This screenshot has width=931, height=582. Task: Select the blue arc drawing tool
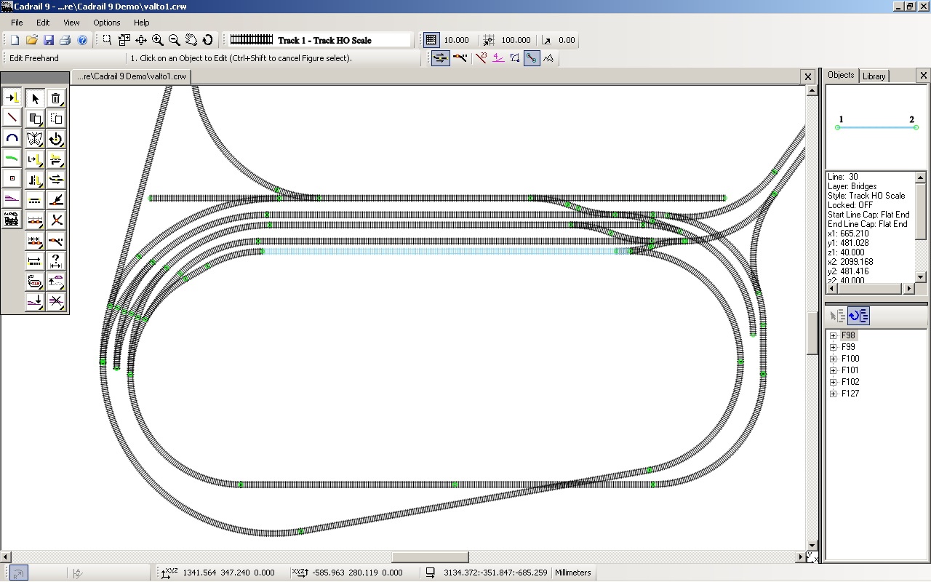[12, 138]
